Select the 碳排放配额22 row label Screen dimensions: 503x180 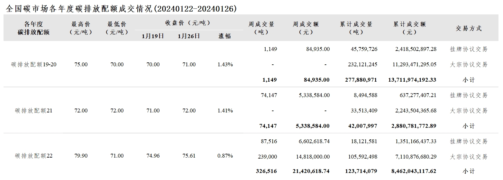[34, 156]
